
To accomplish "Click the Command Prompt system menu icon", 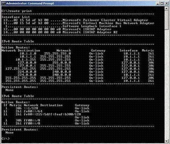I will point(3,4).
